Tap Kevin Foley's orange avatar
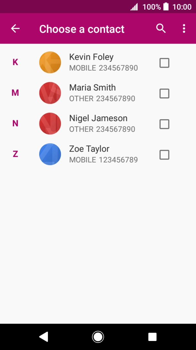 (50, 62)
